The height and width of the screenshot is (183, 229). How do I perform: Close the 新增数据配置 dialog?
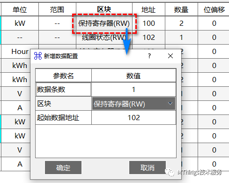[x=170, y=56]
